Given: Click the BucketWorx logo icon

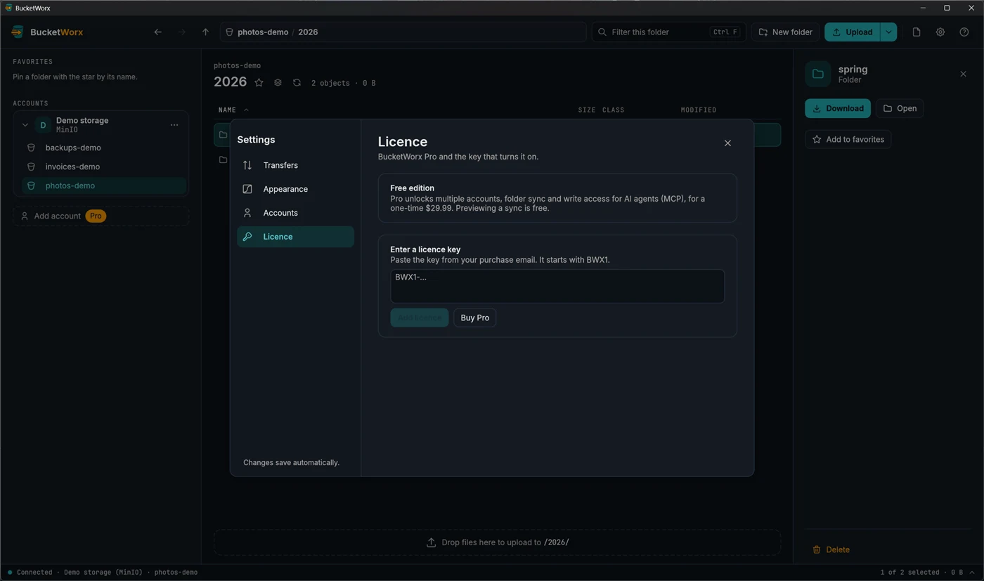Looking at the screenshot, I should point(18,32).
